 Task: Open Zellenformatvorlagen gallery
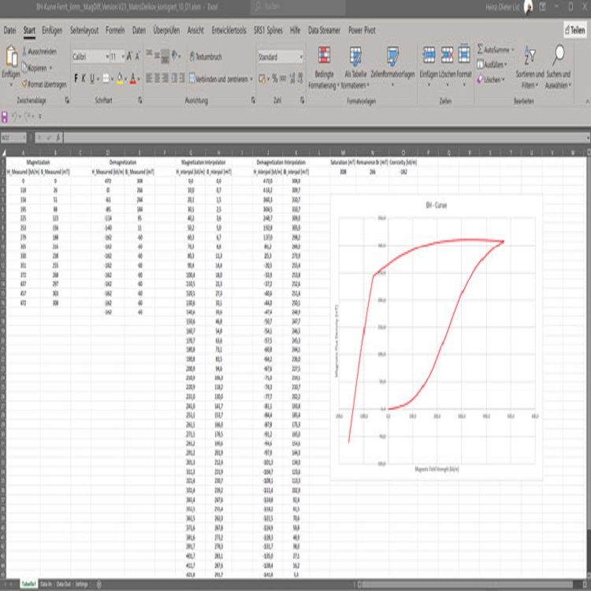pos(392,58)
